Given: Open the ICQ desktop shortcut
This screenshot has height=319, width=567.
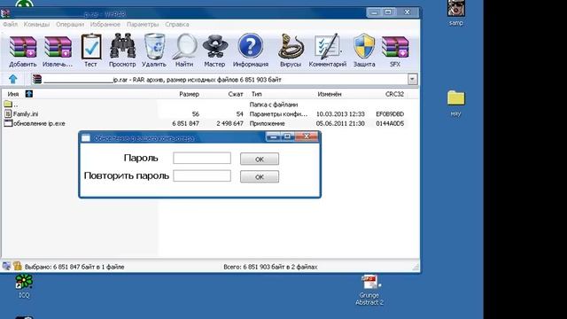Looking at the screenshot, I should click(x=24, y=286).
